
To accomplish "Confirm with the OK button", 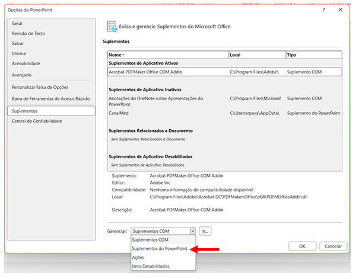I will click(x=302, y=246).
